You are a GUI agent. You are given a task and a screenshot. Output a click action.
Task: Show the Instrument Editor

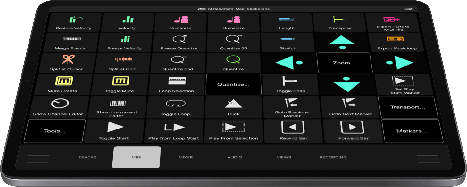pos(117,107)
